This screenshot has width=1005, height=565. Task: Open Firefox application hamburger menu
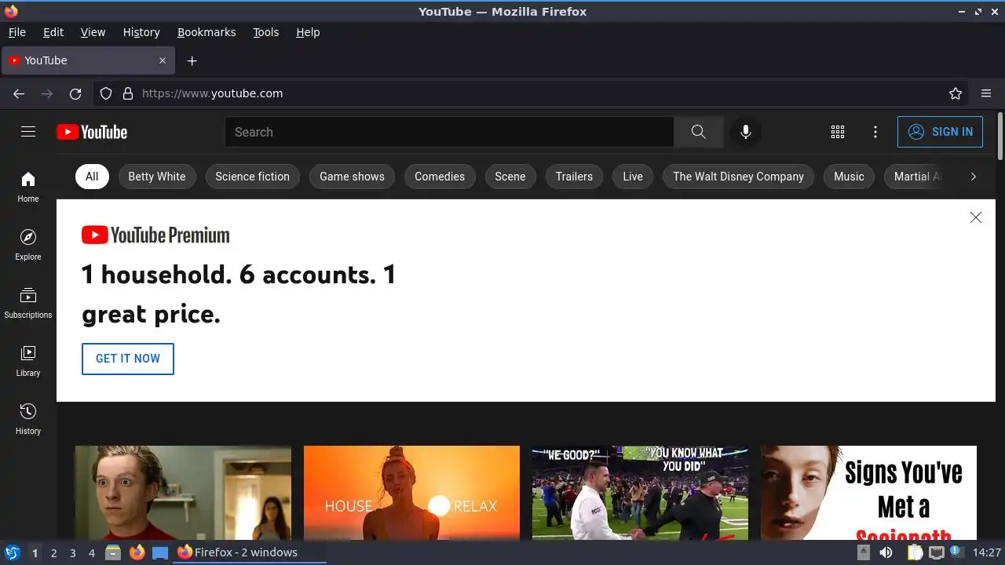click(x=986, y=93)
